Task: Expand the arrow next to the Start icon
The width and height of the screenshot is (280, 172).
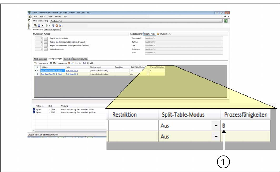Action: (49, 25)
